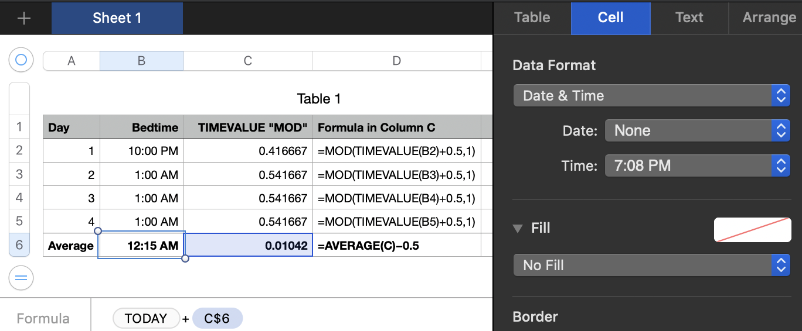
Task: Click the C$6 reference token
Action: coord(217,319)
